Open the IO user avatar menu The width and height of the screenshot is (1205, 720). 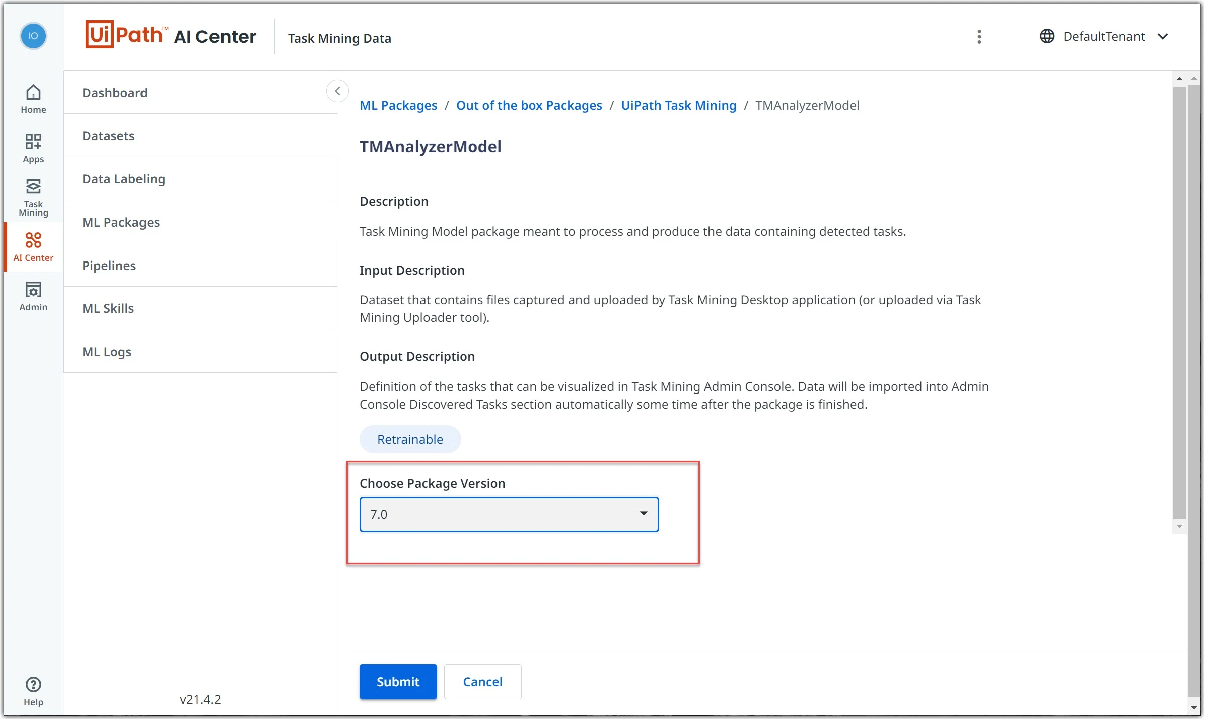33,36
